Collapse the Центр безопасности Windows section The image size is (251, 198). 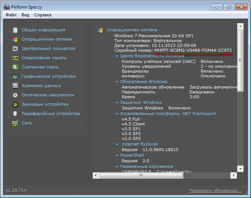click(x=117, y=56)
